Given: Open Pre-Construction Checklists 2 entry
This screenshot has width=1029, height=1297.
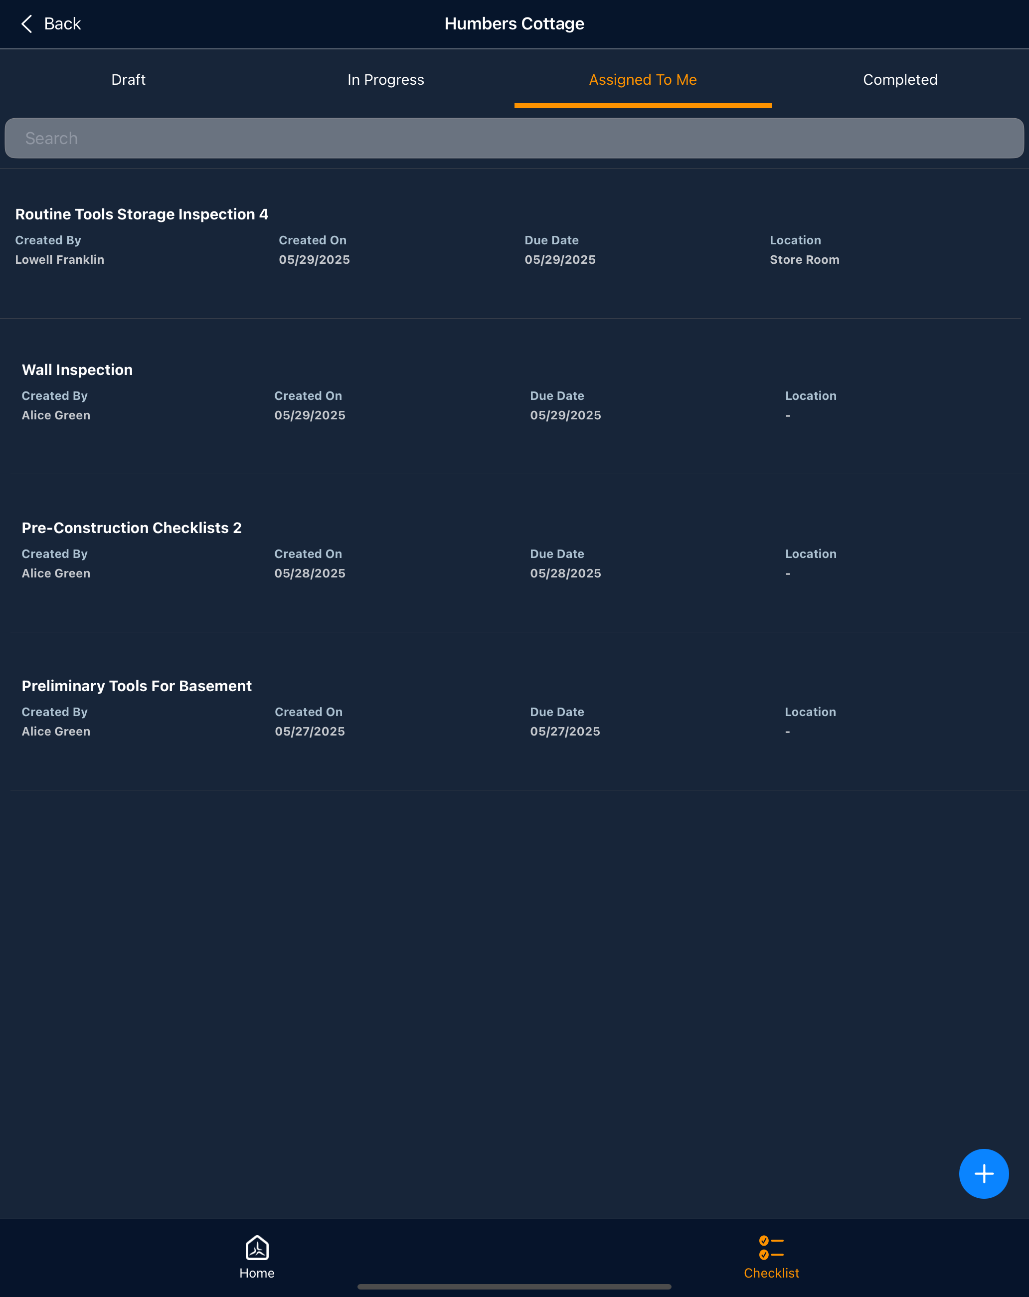Looking at the screenshot, I should click(x=131, y=528).
